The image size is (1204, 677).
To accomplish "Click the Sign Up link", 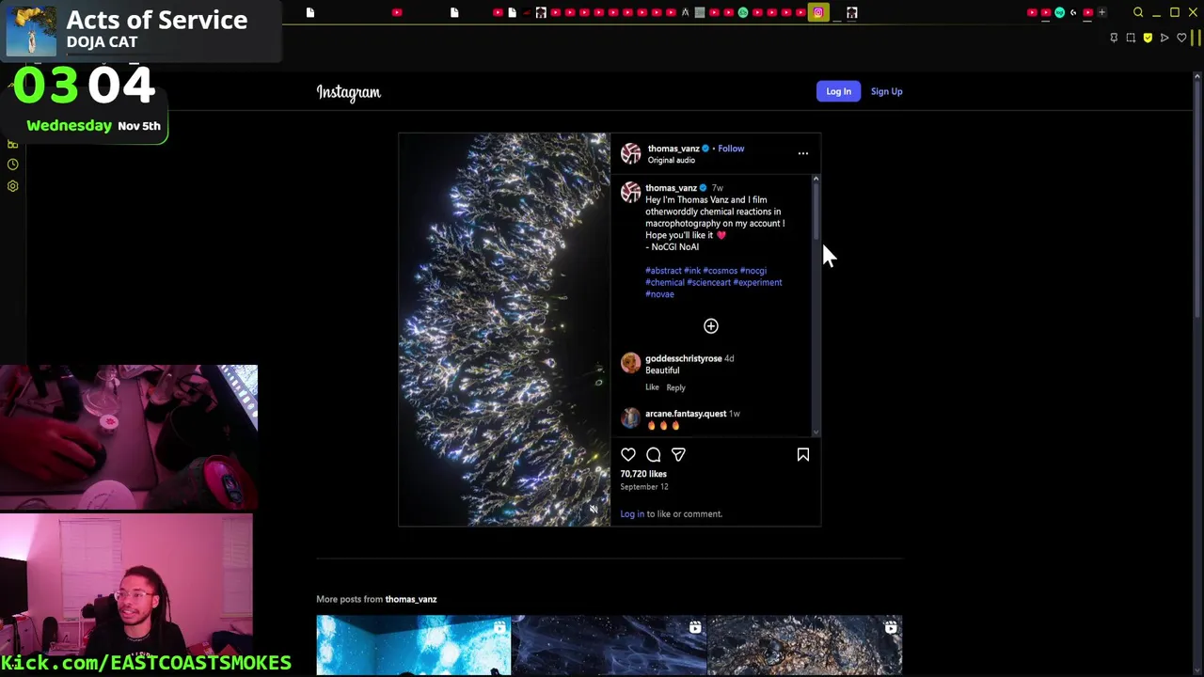I will tap(886, 91).
